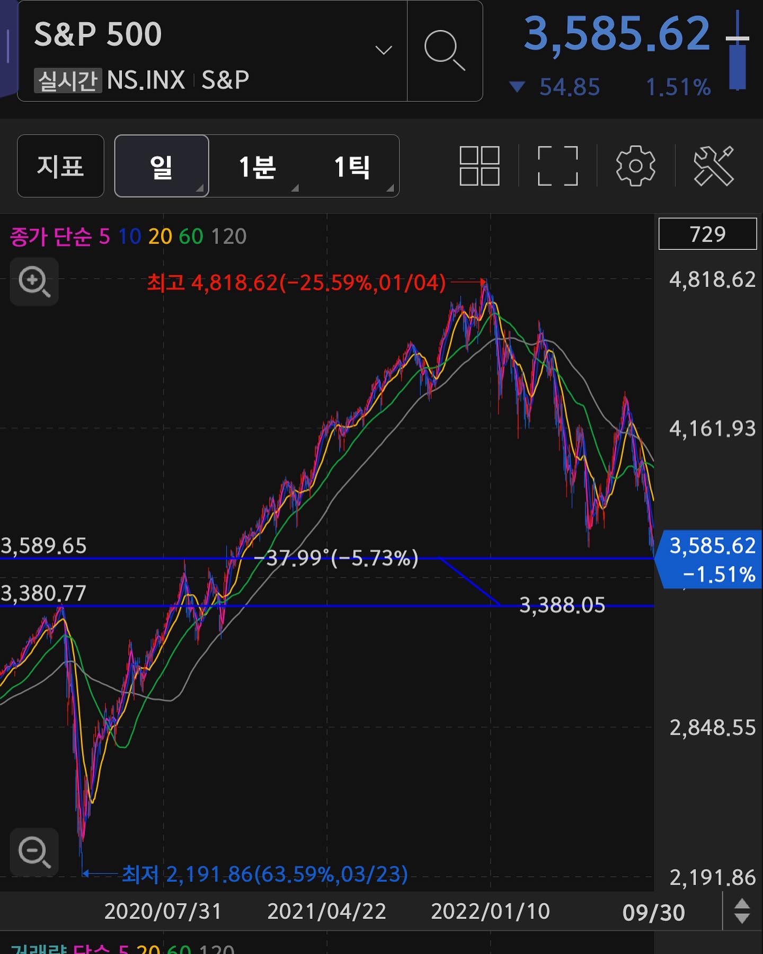This screenshot has width=763, height=954.
Task: Click the 1.51% change percentage in header
Action: click(678, 87)
